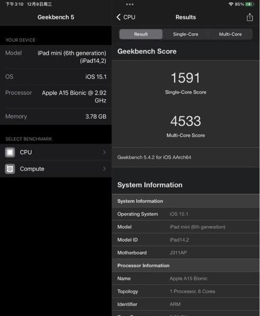
Task: Check the Wi-Fi status icon
Action: click(231, 4)
